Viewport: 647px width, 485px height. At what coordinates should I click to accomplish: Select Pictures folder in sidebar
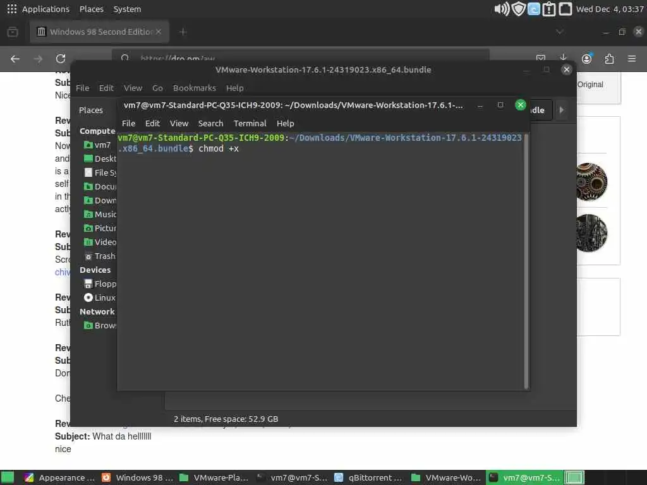(99, 228)
